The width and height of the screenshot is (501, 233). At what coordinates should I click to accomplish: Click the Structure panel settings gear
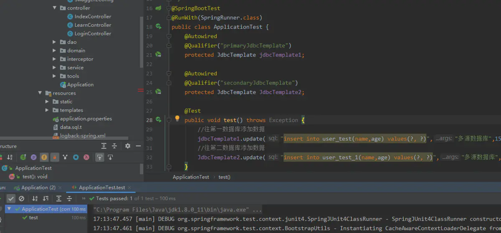click(x=128, y=146)
